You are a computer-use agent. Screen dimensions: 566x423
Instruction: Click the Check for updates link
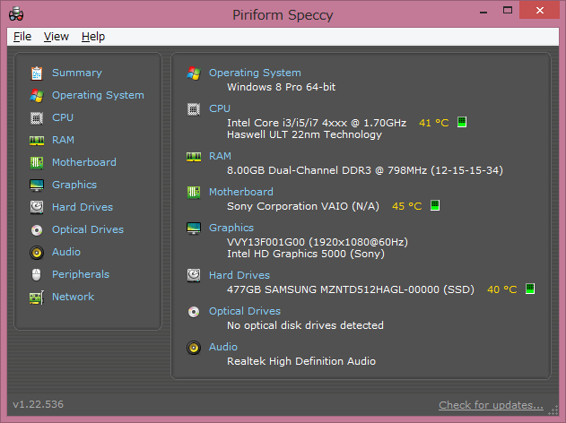(491, 405)
